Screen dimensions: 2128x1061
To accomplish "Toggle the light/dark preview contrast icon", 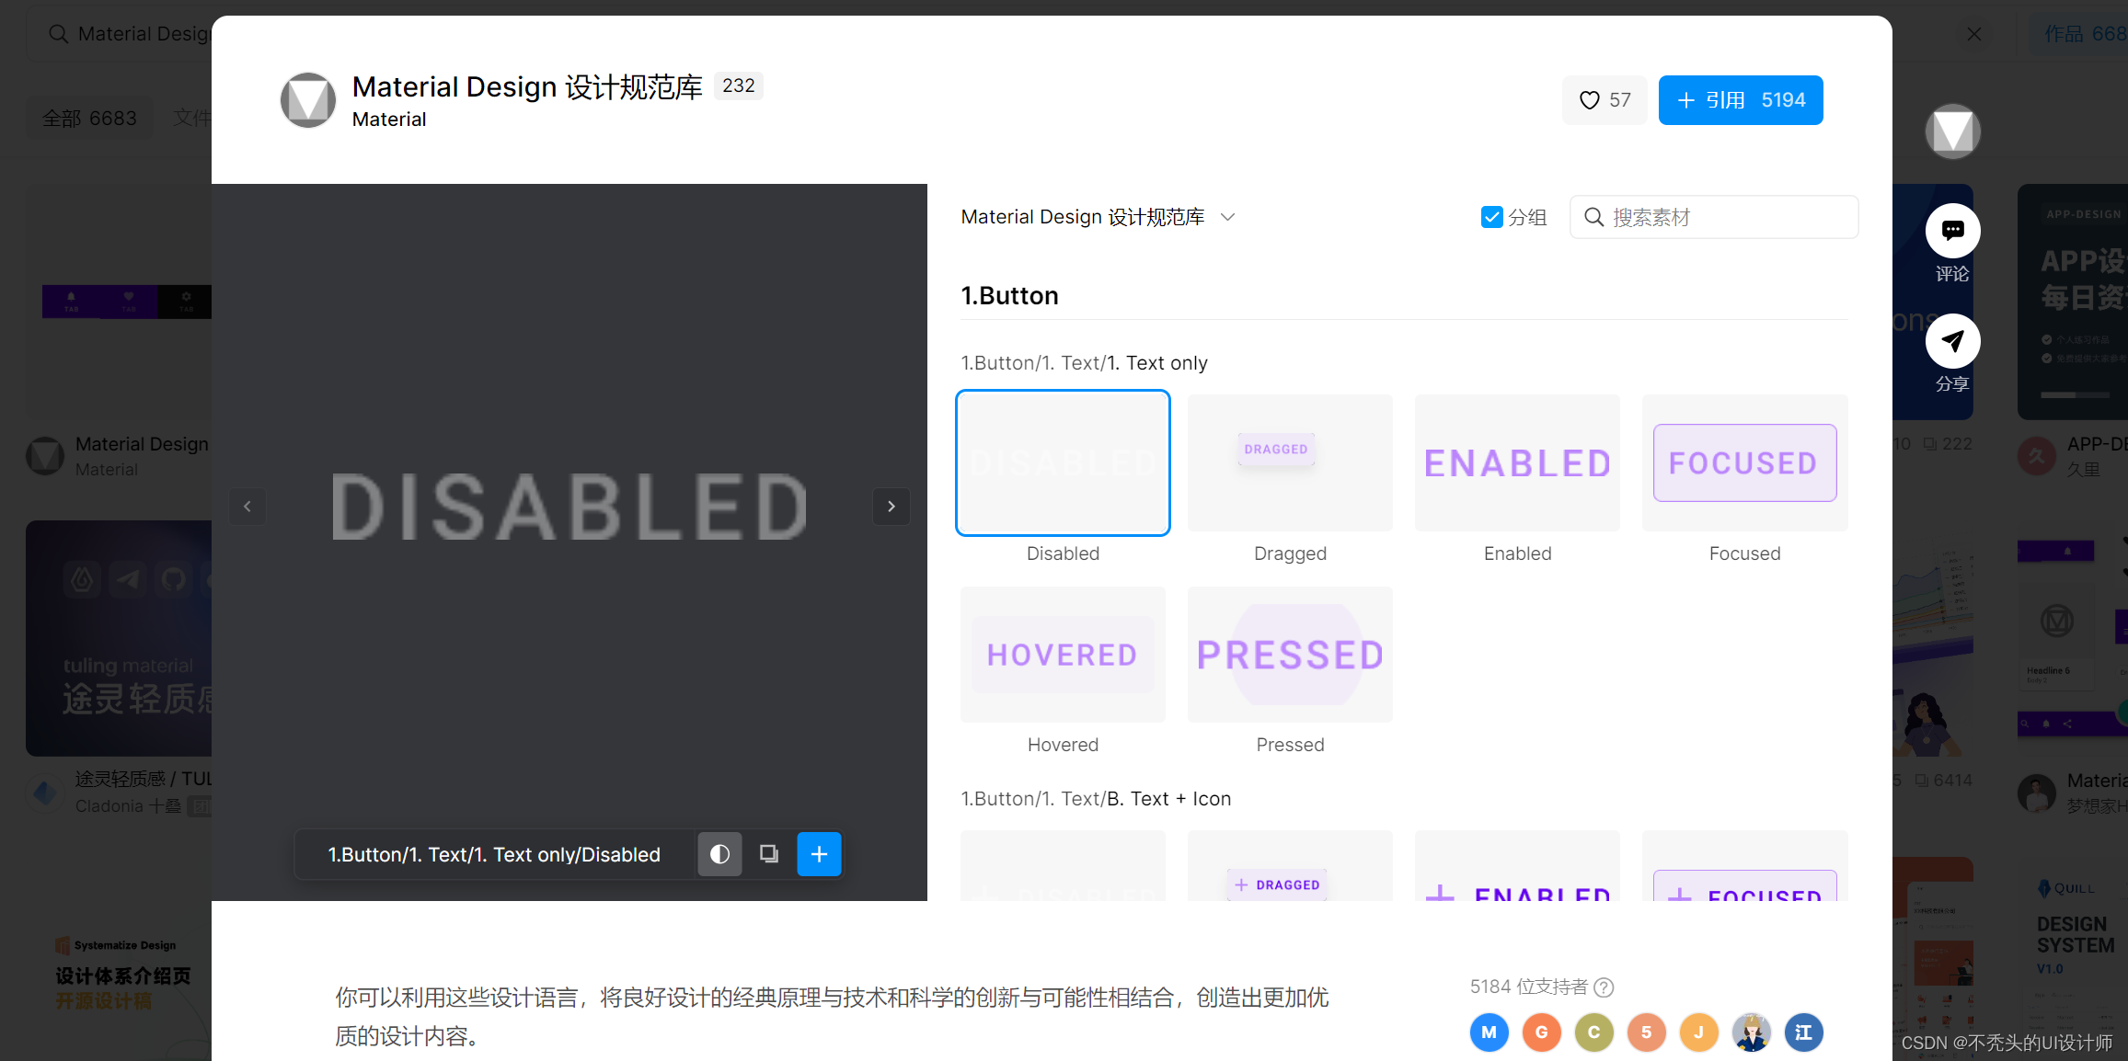I will pos(719,854).
